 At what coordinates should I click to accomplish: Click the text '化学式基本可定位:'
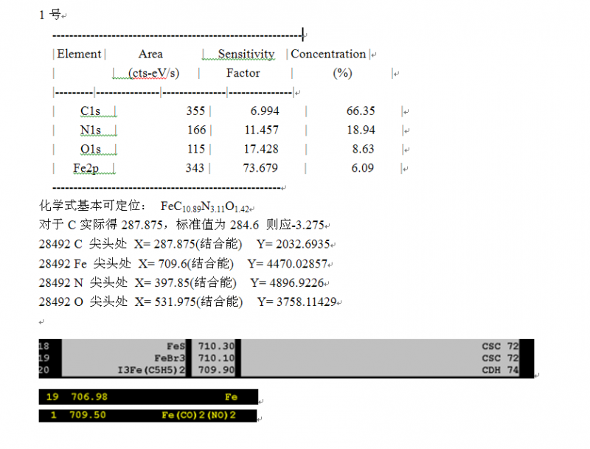pyautogui.click(x=92, y=206)
